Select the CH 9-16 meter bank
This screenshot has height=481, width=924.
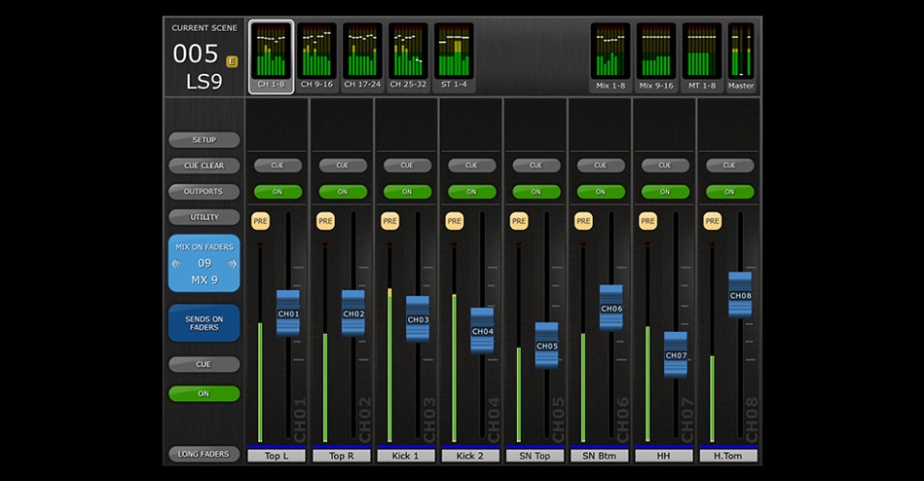(x=317, y=57)
